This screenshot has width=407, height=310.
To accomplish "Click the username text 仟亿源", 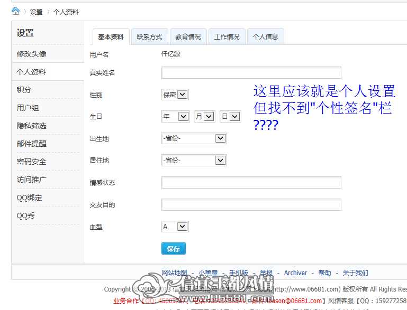I will tap(170, 54).
